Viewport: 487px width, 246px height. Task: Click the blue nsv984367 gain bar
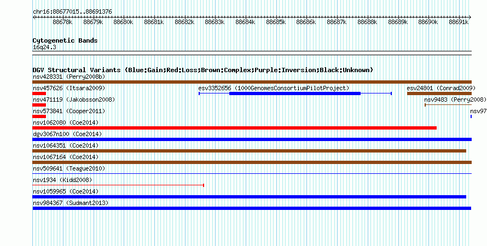click(252, 208)
